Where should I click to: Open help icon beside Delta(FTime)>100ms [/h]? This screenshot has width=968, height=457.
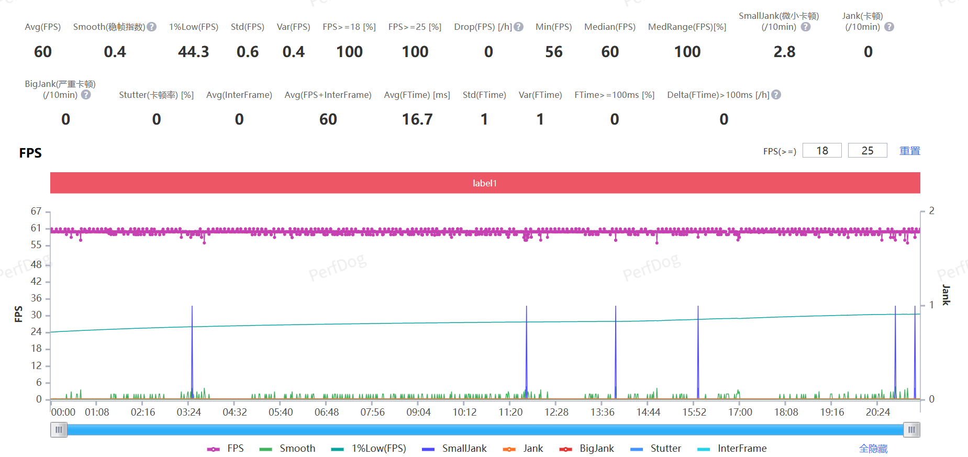click(776, 95)
